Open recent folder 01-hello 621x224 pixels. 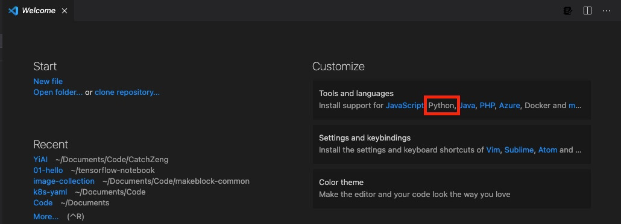tap(48, 171)
